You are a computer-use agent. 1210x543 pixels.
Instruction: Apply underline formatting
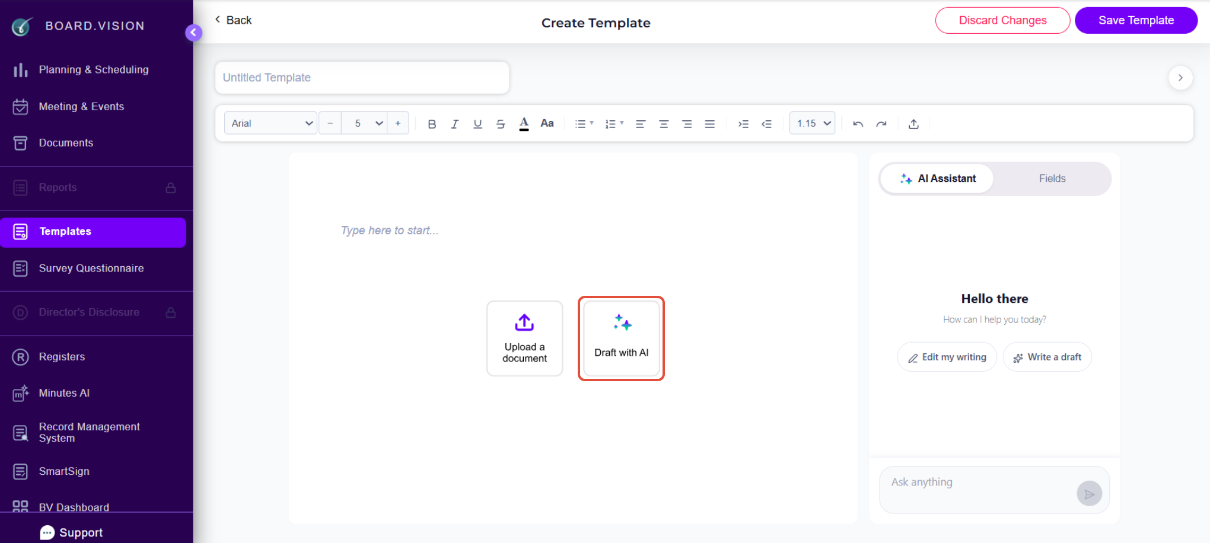click(477, 124)
